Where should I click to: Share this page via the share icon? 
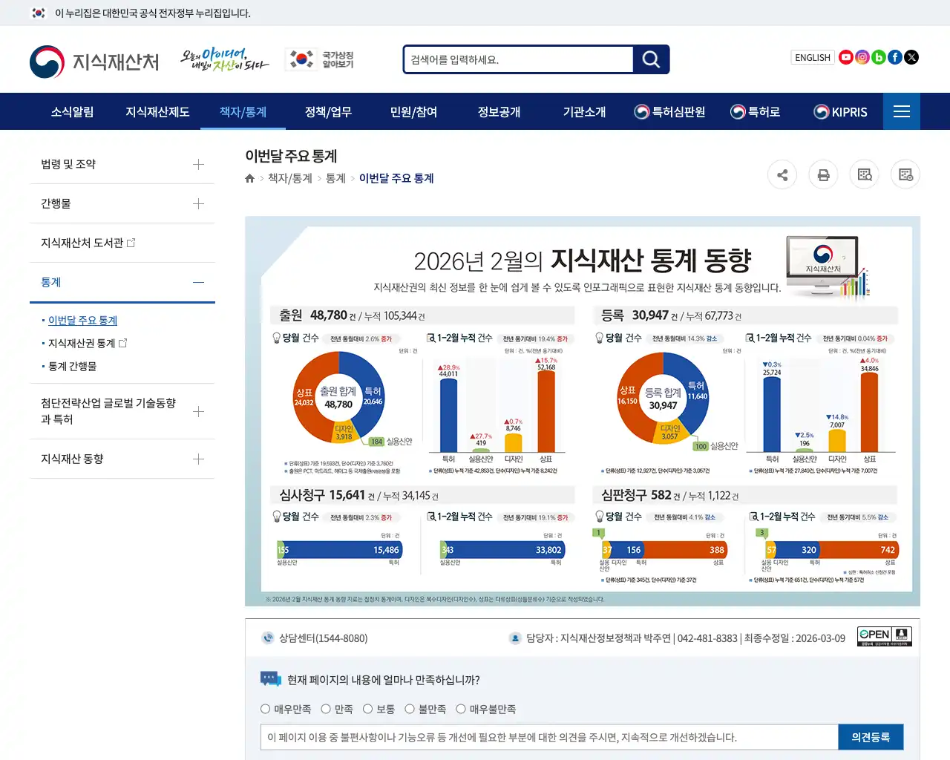pos(782,174)
